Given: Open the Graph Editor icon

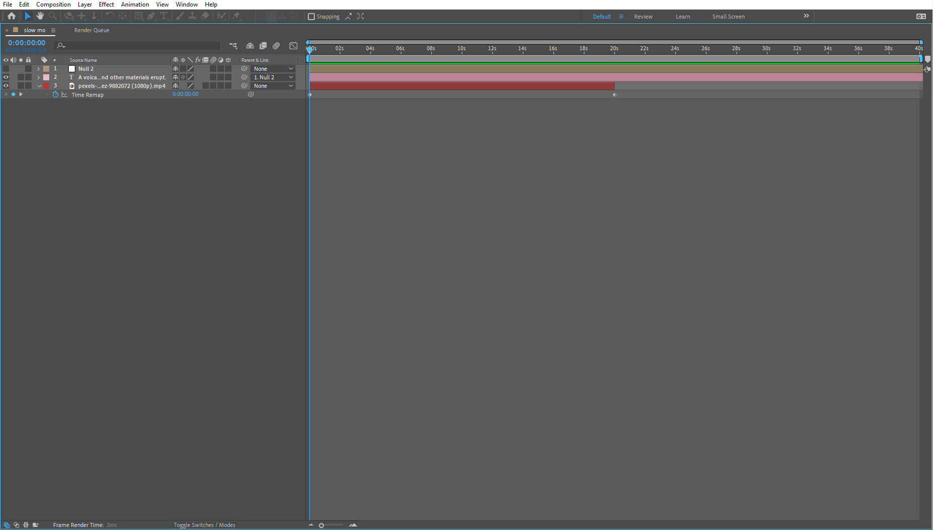Looking at the screenshot, I should (x=293, y=46).
